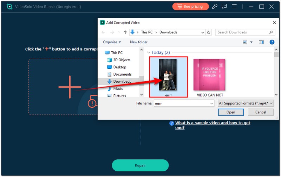Close the Add Corrupted Video dialog
Viewport: 281px width, 177px height.
[x=274, y=23]
